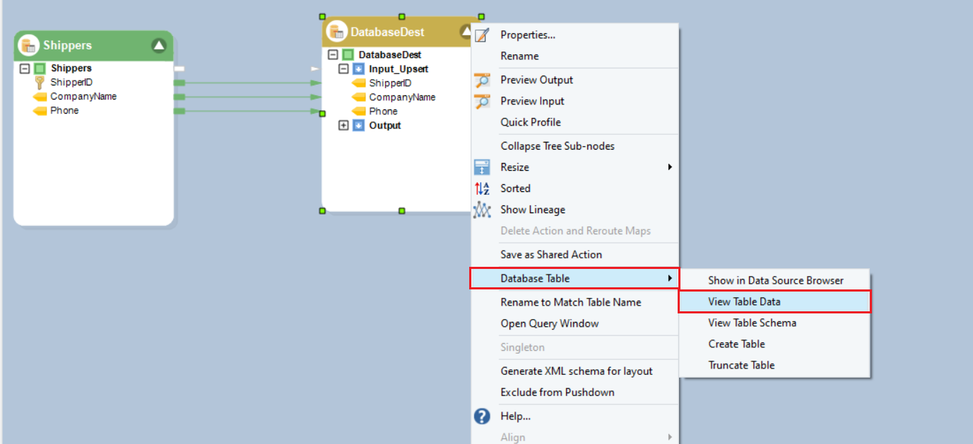Collapse the DatabaseDest root tree node

click(333, 54)
